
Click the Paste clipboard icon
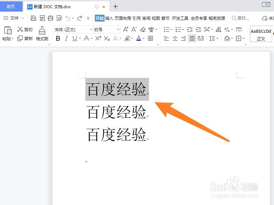(8, 30)
